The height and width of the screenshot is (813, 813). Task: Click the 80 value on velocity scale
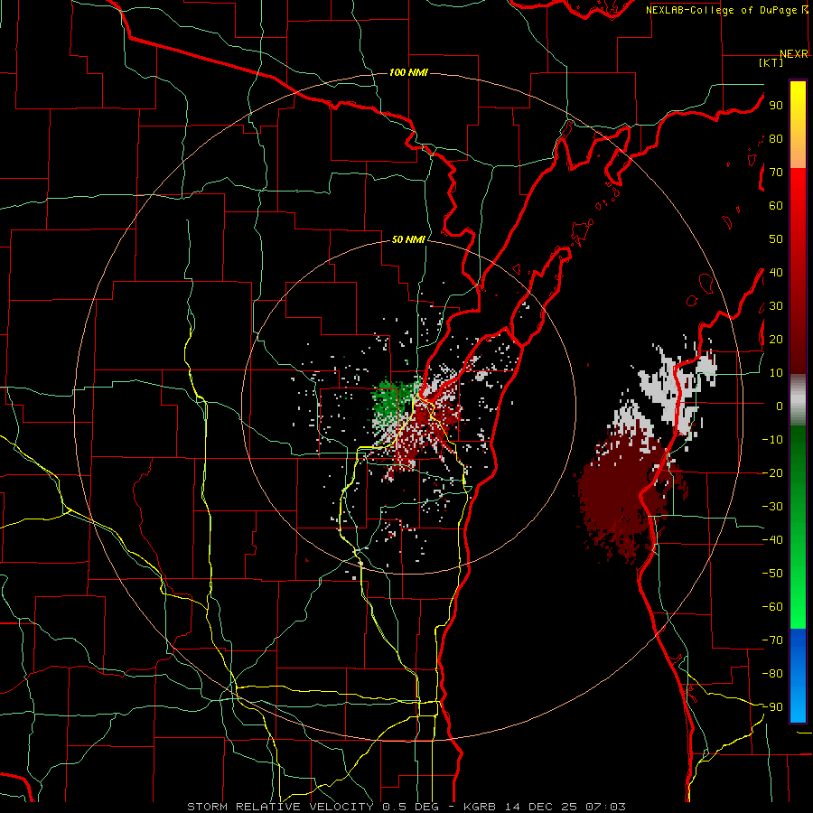[x=776, y=138]
